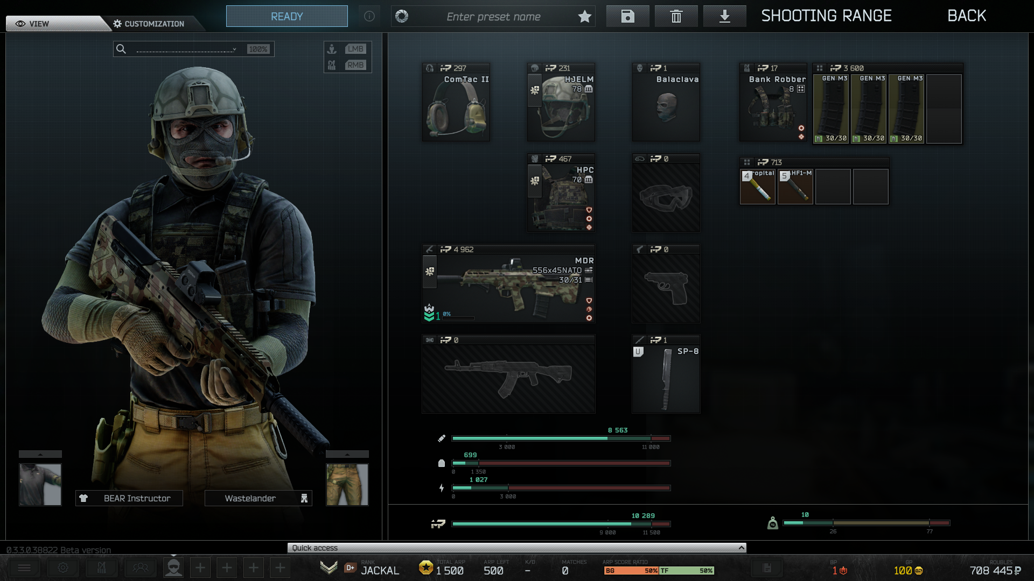Click the download preset arrow icon

[724, 16]
